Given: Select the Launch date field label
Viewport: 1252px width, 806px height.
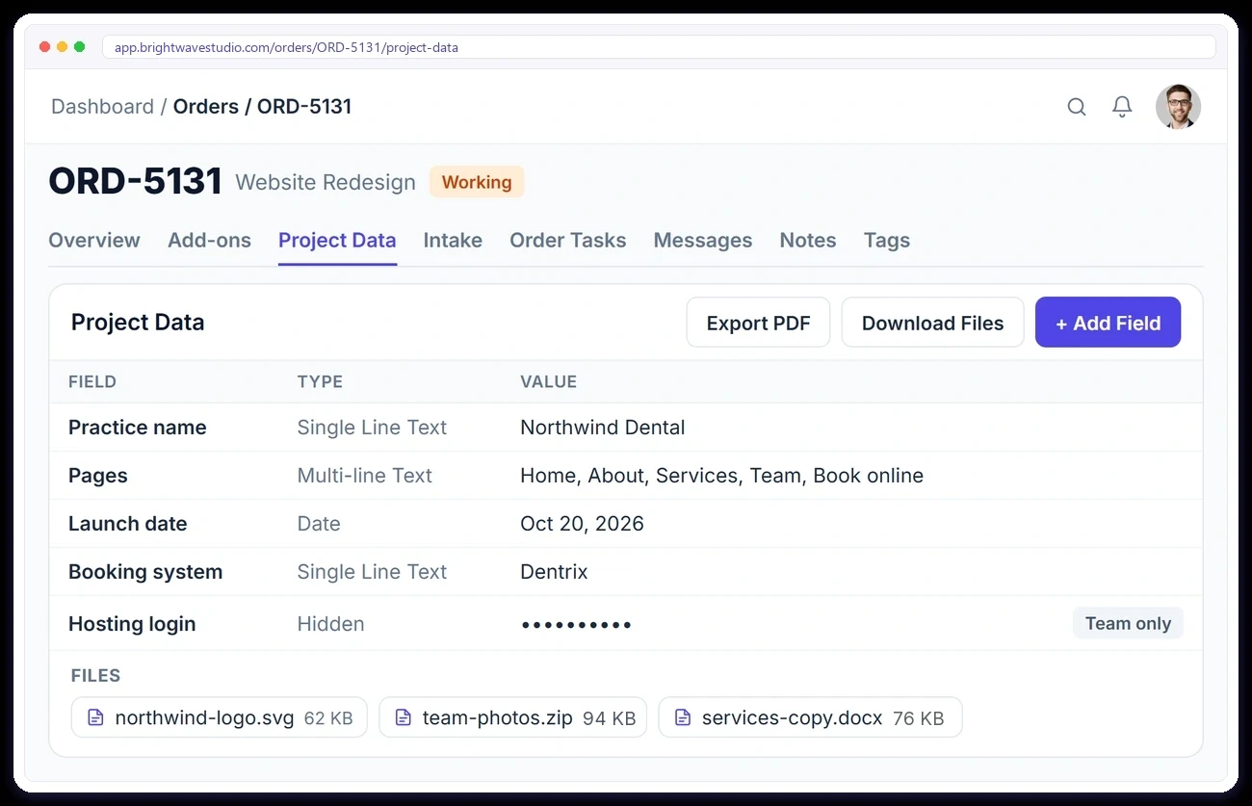Looking at the screenshot, I should coord(128,524).
